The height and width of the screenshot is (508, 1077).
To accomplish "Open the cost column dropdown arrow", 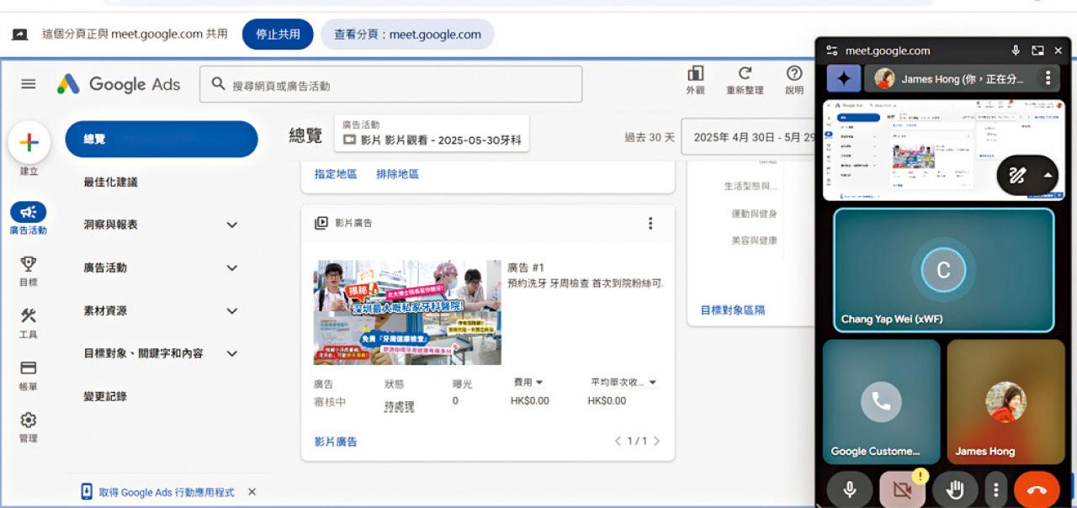I will tap(539, 383).
